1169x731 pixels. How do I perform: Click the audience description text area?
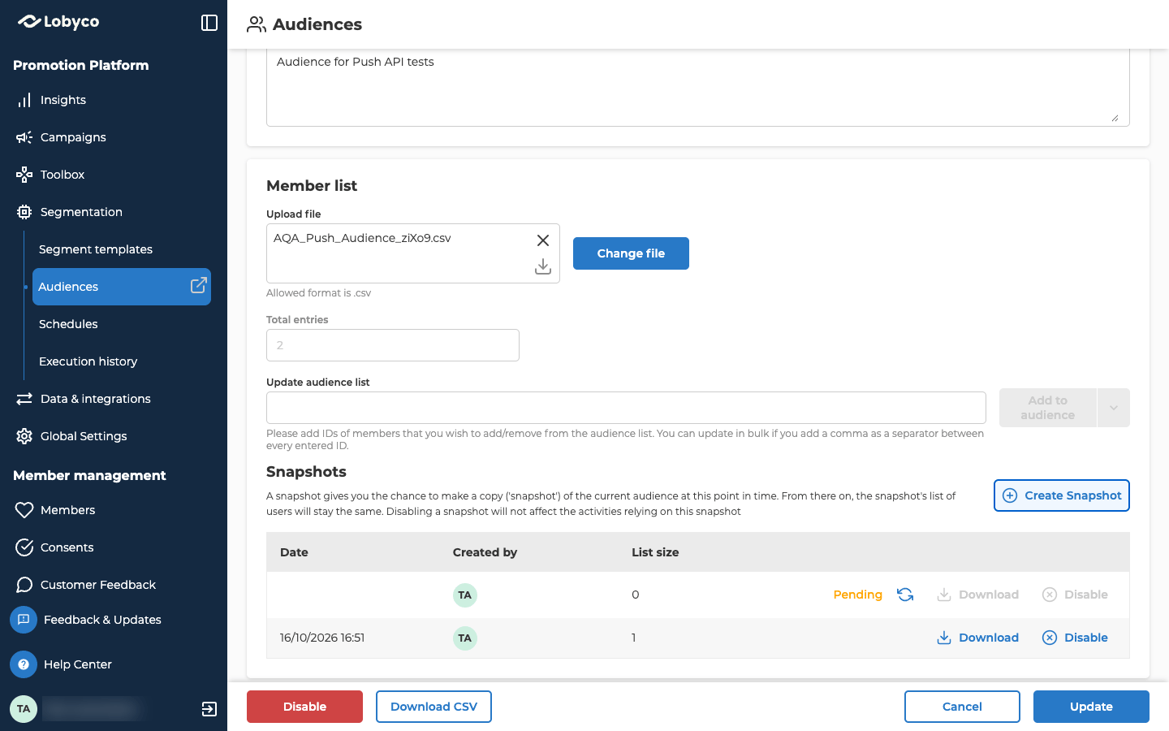(698, 88)
